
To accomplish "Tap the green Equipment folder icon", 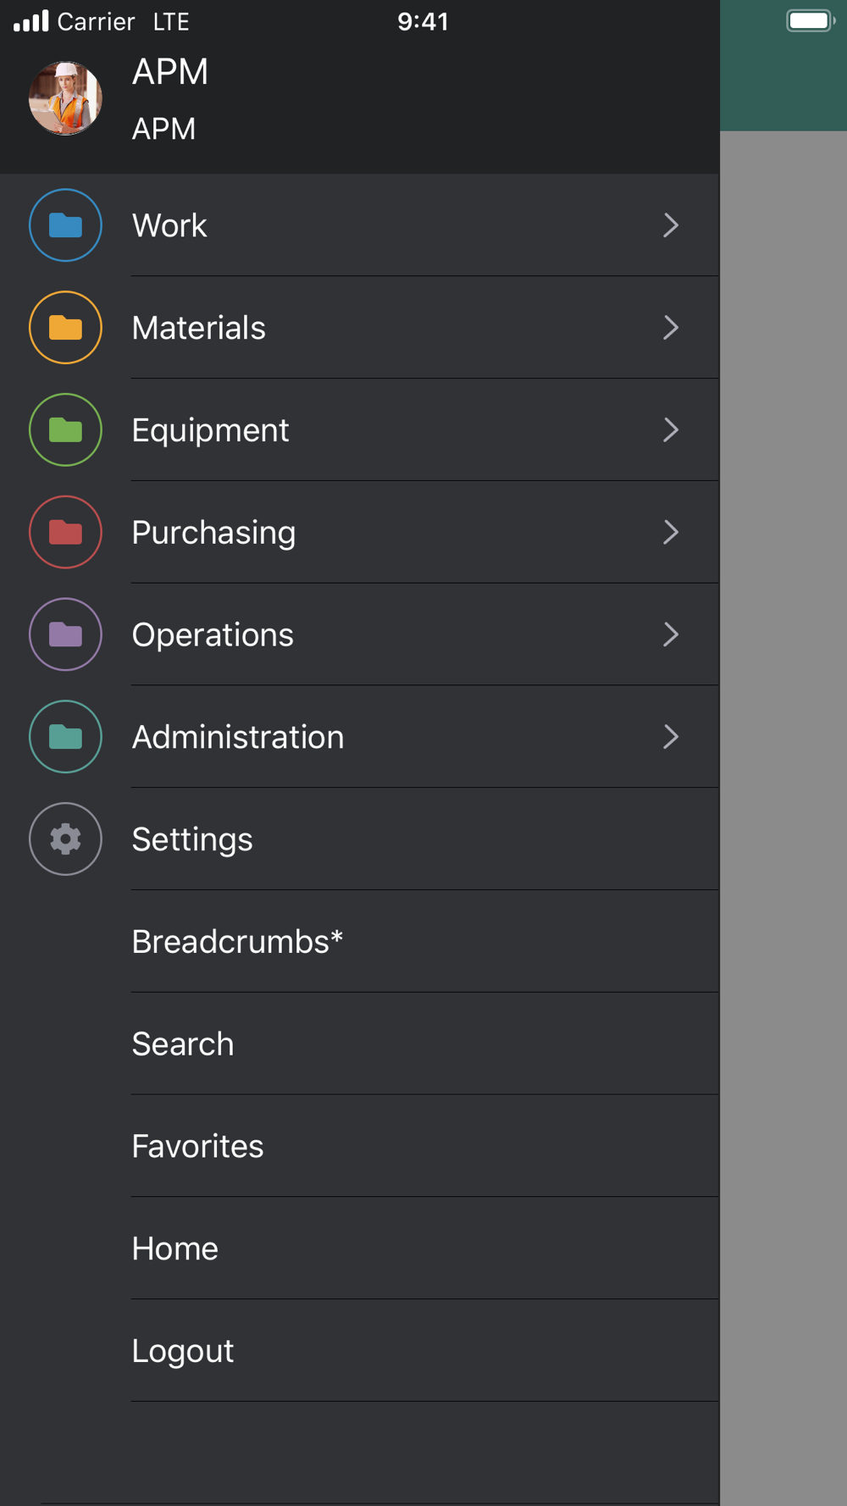I will (x=65, y=430).
